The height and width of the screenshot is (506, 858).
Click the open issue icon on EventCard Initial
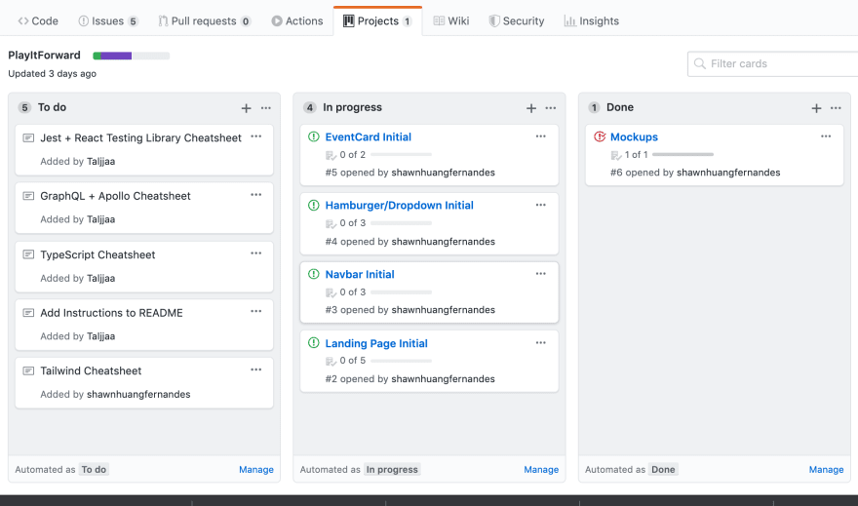point(314,136)
